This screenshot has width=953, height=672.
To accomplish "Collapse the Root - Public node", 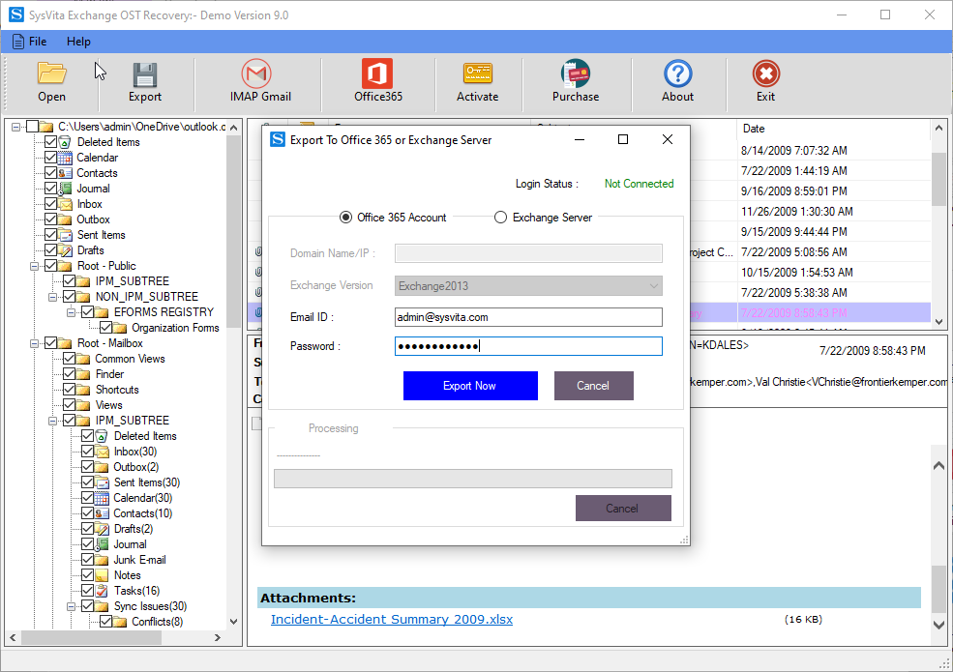I will point(34,266).
